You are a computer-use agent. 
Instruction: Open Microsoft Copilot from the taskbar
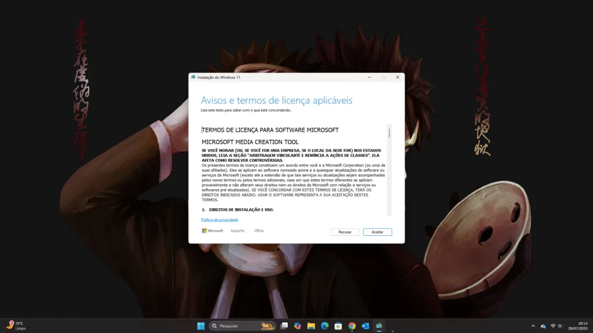(x=298, y=326)
